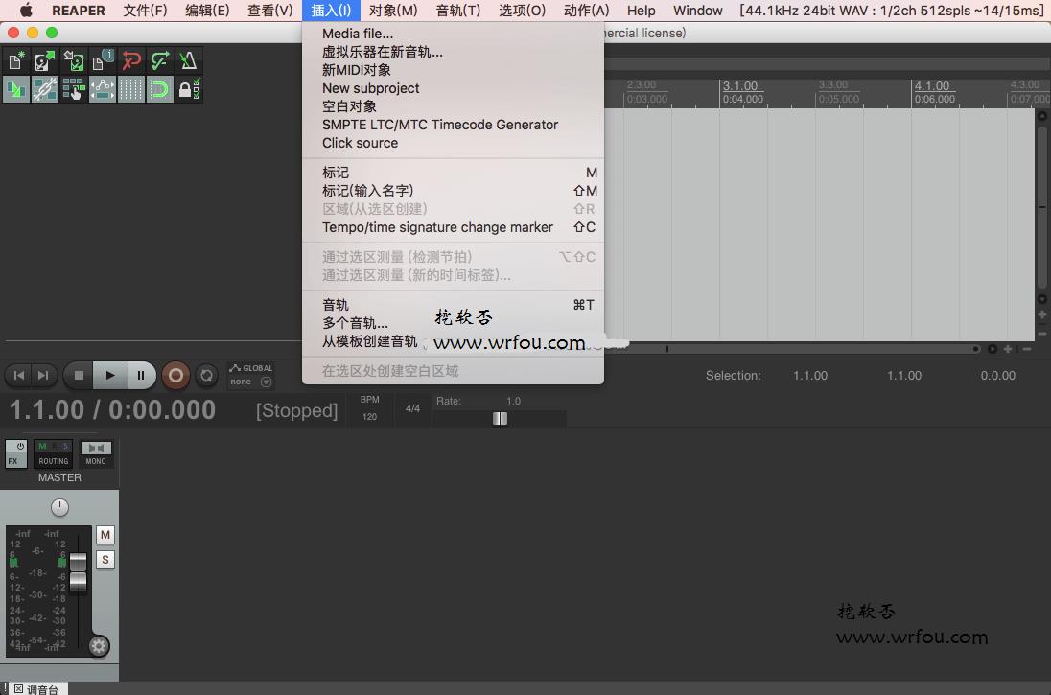Toggle master track MONO button
This screenshot has height=695, width=1051.
pyautogui.click(x=96, y=453)
